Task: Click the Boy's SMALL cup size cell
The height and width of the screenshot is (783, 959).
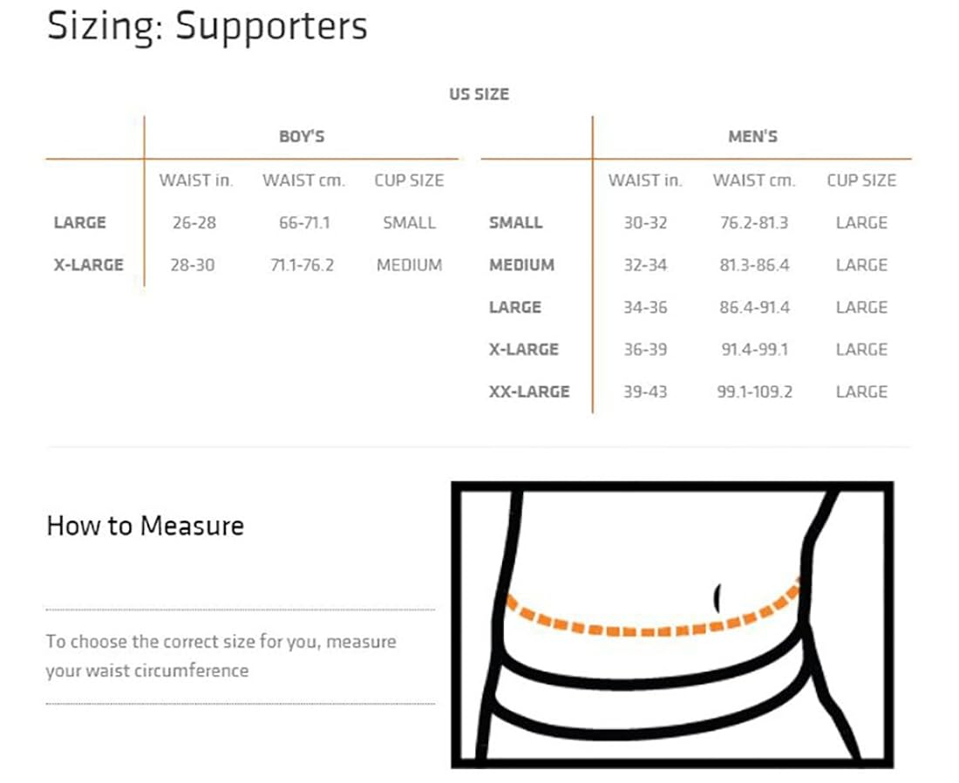Action: (409, 223)
